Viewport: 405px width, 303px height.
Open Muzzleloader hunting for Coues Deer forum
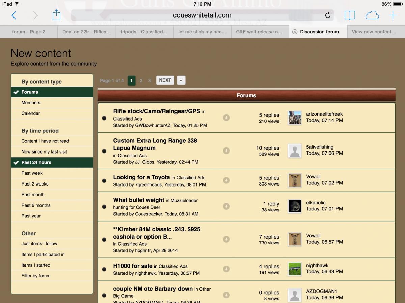[x=155, y=204]
